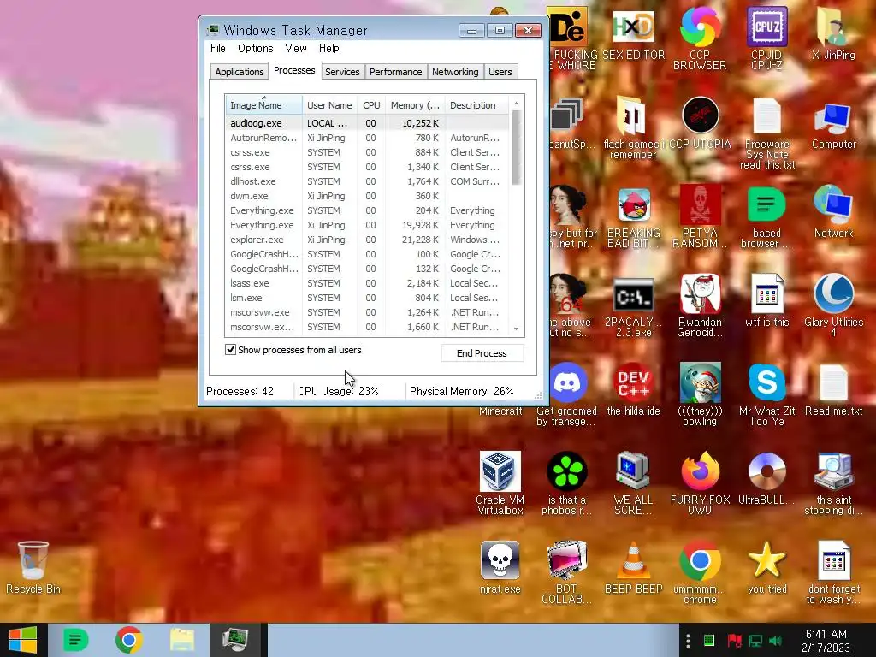This screenshot has width=876, height=657.
Task: Show hidden tray icons
Action: (x=688, y=641)
